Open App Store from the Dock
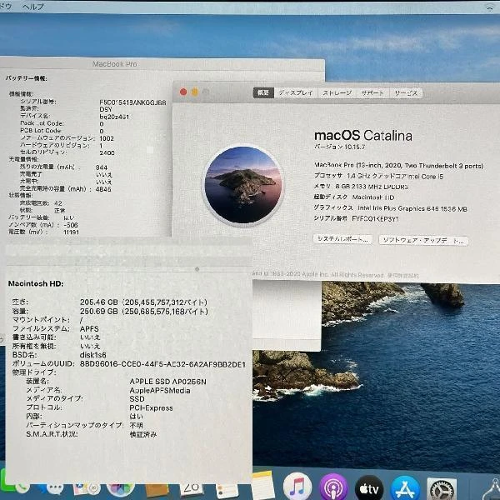 click(405, 489)
